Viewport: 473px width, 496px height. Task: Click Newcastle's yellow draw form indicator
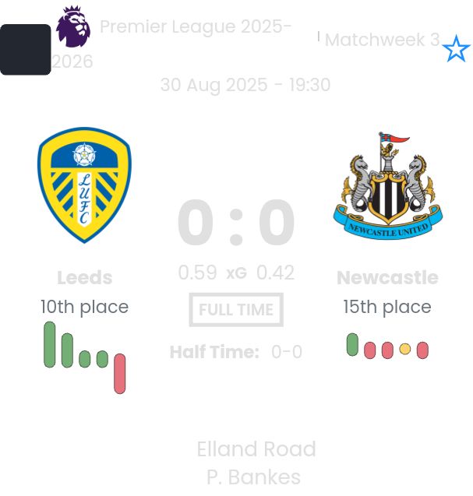405,349
